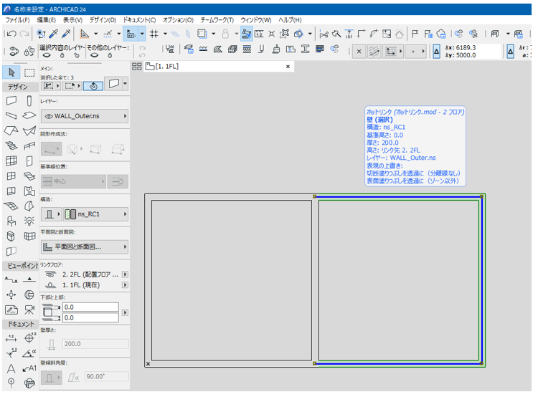
Task: Choose the Text tool in Document toolbox
Action: coord(11,368)
